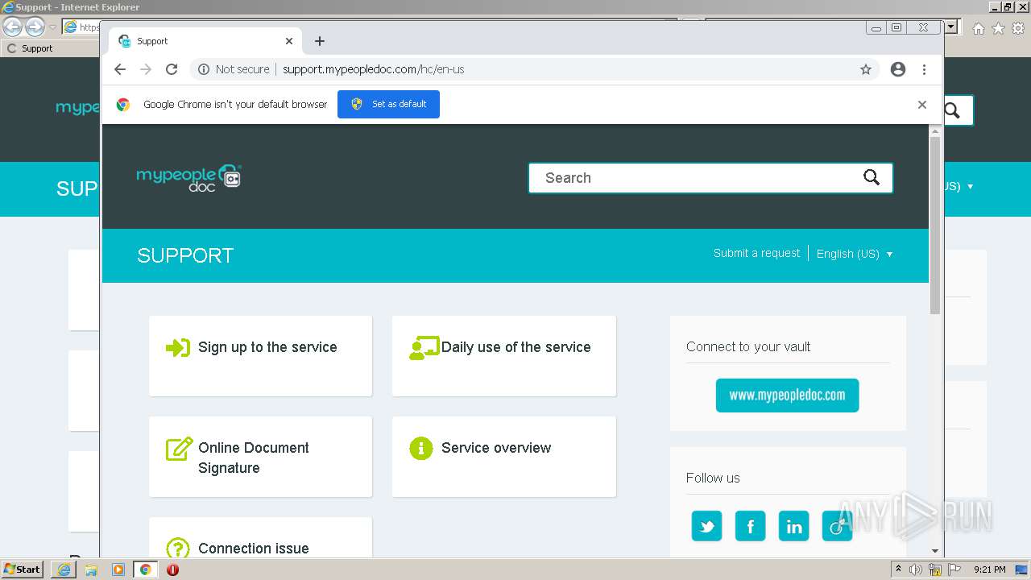Click the mypeopledoc logo
The width and height of the screenshot is (1031, 580).
click(x=189, y=178)
